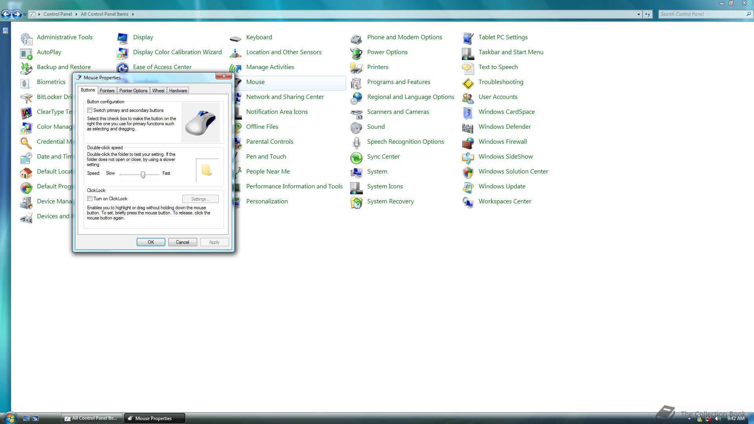Check the Turn on ClickLock checkbox
This screenshot has width=754, height=424.
(90, 199)
